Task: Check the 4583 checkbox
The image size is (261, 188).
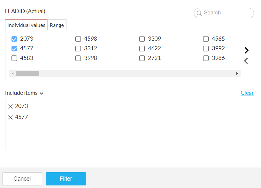Action: point(14,58)
